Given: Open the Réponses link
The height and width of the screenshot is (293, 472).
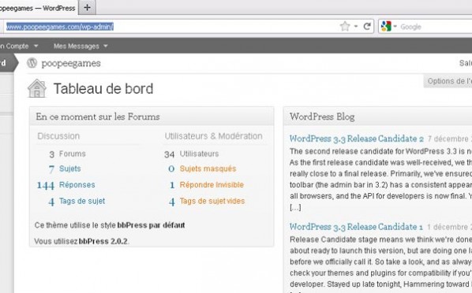Looking at the screenshot, I should [77, 185].
